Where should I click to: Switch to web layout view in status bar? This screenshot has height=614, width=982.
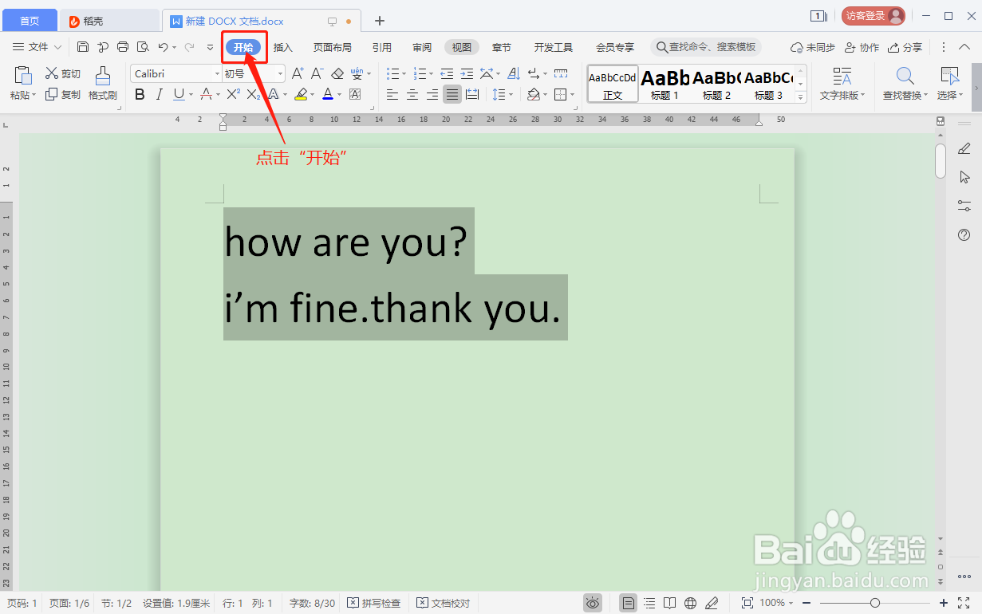point(691,603)
